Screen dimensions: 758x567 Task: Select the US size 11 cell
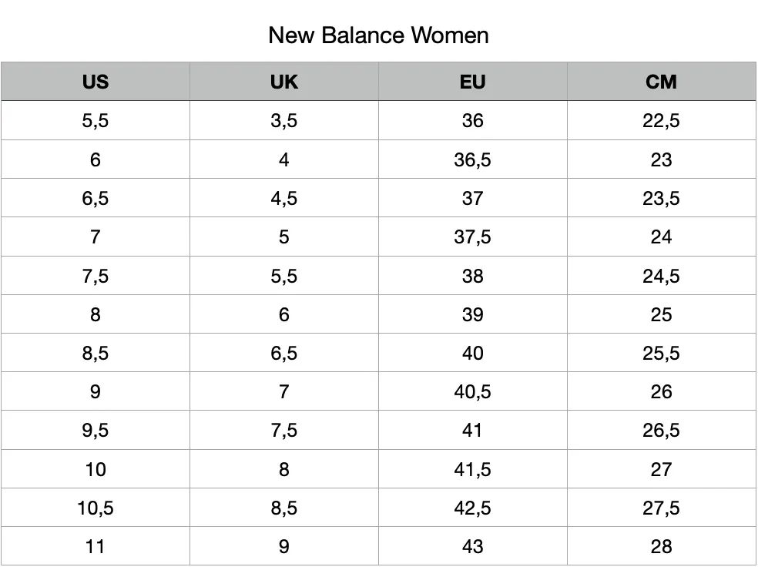pyautogui.click(x=96, y=546)
